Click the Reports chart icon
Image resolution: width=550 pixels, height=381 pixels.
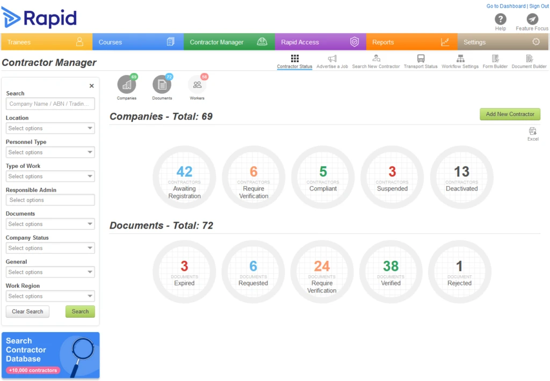point(445,42)
